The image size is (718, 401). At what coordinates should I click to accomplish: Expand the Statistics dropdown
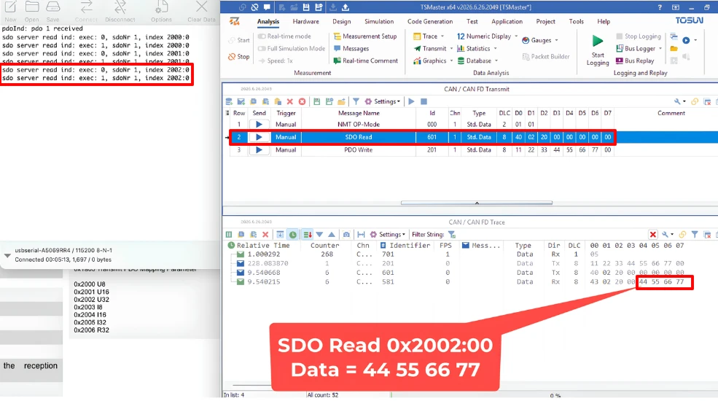(x=496, y=49)
